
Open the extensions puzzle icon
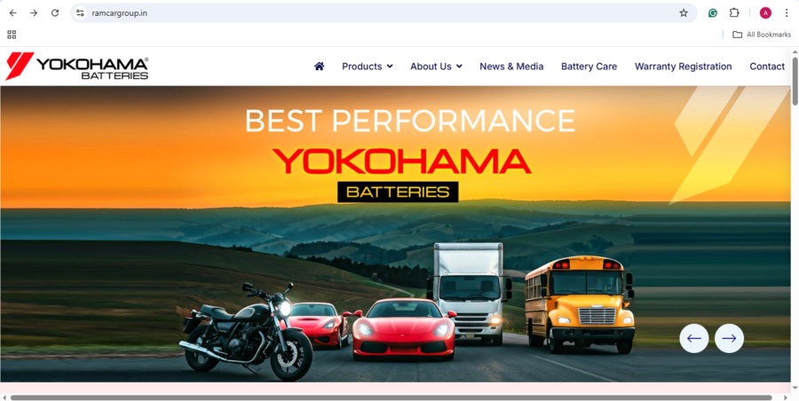point(734,12)
